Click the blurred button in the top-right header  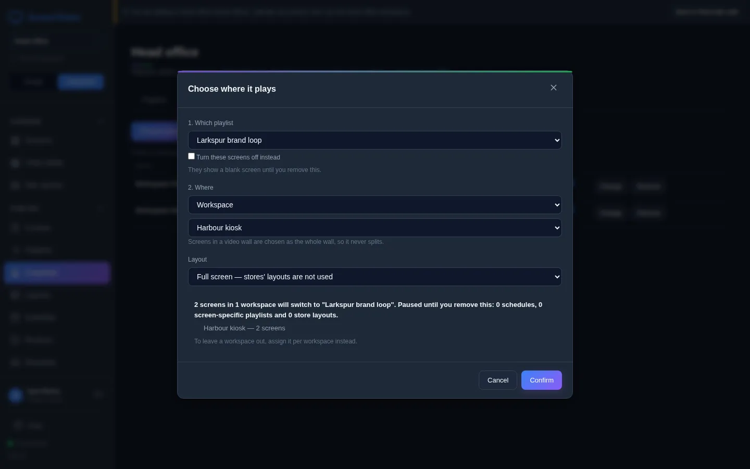point(707,12)
